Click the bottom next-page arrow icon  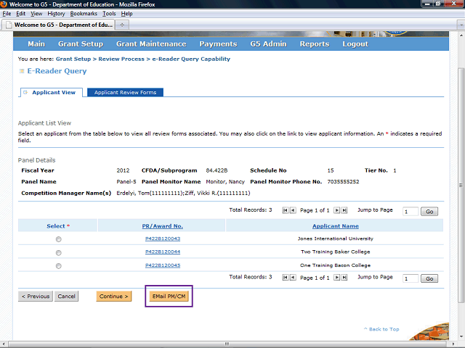(x=336, y=277)
